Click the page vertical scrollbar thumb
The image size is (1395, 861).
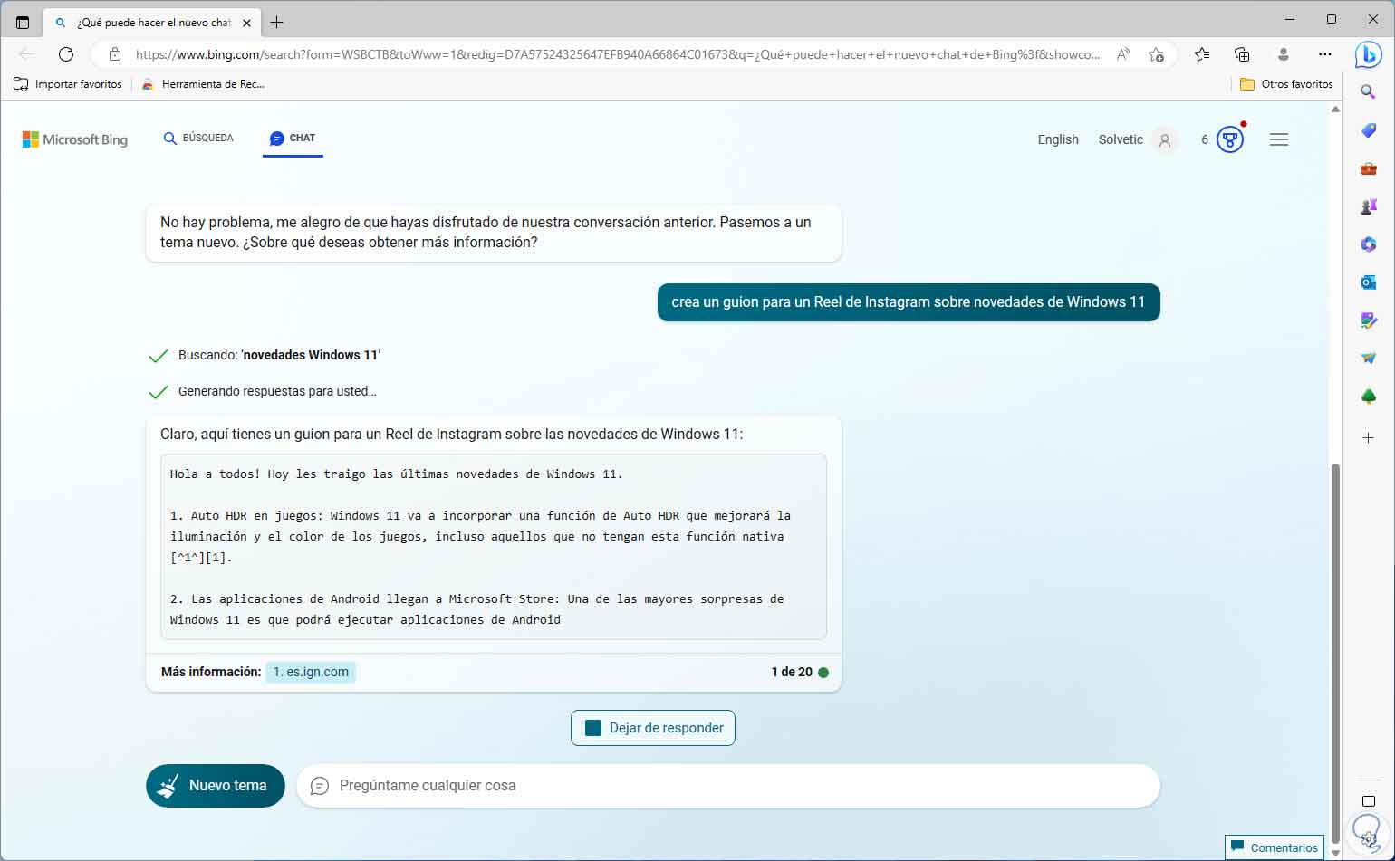pyautogui.click(x=1335, y=652)
